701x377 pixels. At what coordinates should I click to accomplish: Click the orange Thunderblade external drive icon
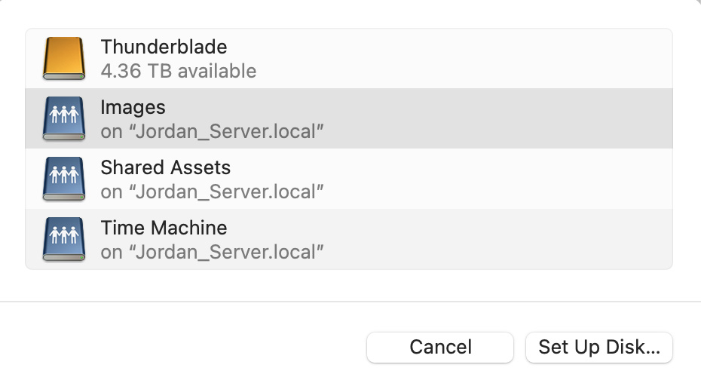click(x=64, y=59)
